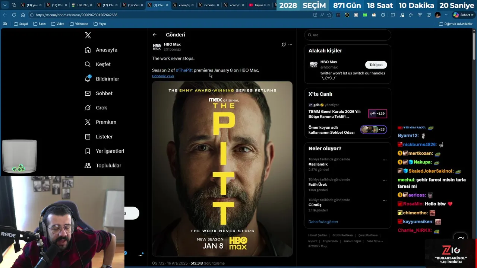Open more options for Gümüş trend
Screen dimensions: 477x268
coord(385,201)
